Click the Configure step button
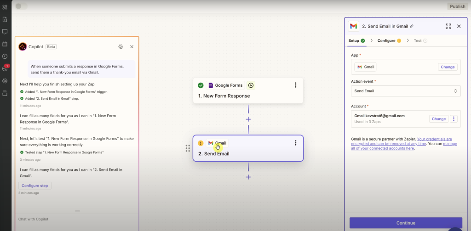Image resolution: width=471 pixels, height=231 pixels. (x=35, y=186)
